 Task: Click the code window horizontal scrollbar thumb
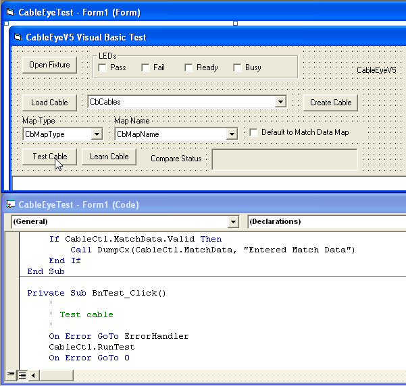(57, 375)
